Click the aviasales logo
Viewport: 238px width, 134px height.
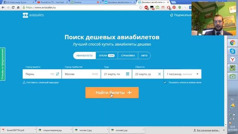point(33,15)
